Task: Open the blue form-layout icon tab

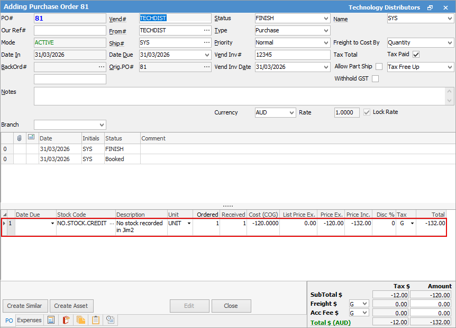Action: click(x=51, y=320)
